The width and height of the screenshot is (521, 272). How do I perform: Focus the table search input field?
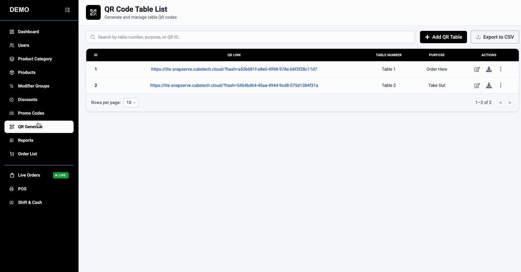point(250,37)
